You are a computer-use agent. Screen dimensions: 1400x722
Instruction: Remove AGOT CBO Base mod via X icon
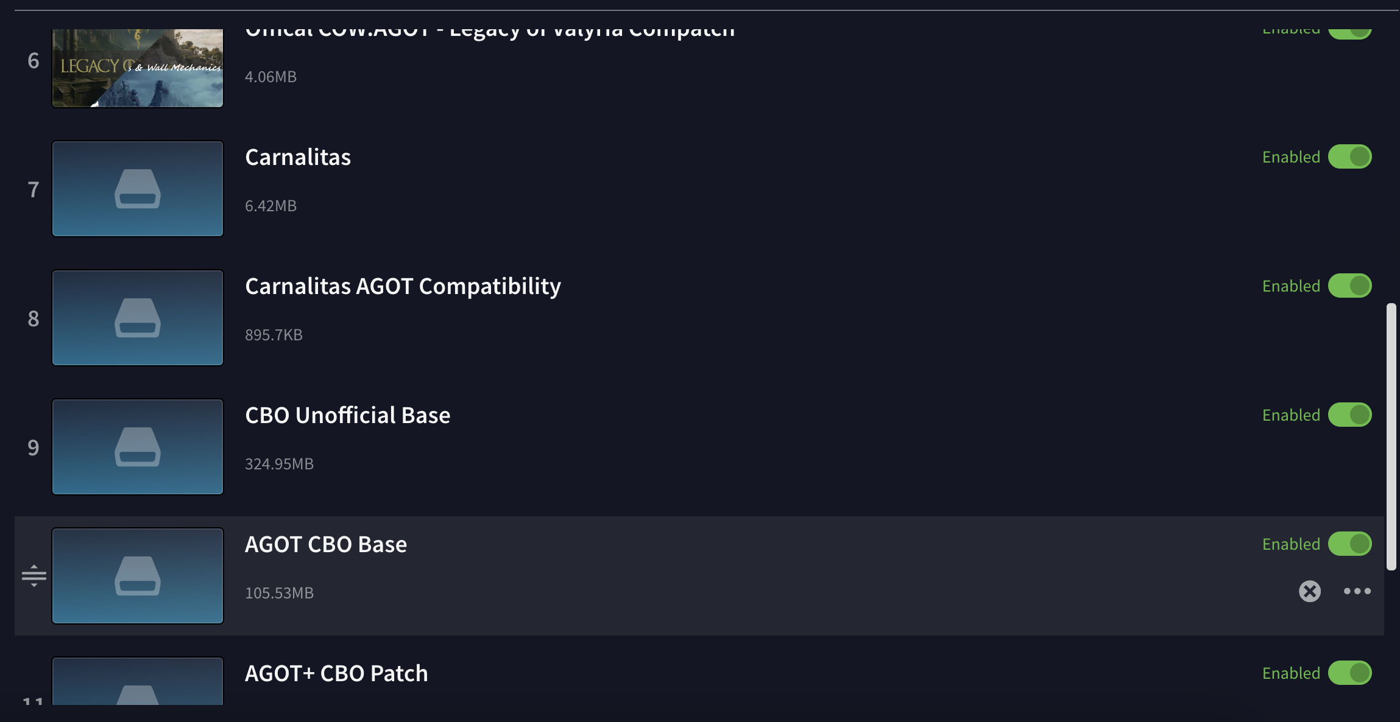[x=1309, y=591]
